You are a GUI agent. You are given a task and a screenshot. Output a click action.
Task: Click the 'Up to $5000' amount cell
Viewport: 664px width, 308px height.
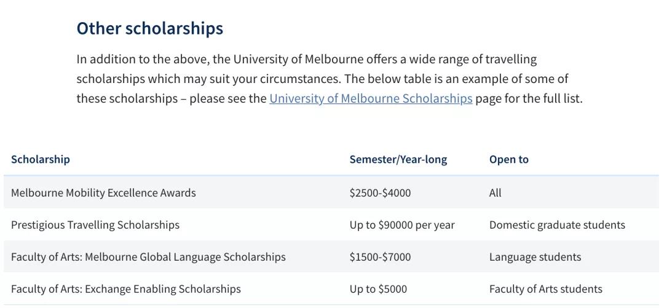point(378,289)
